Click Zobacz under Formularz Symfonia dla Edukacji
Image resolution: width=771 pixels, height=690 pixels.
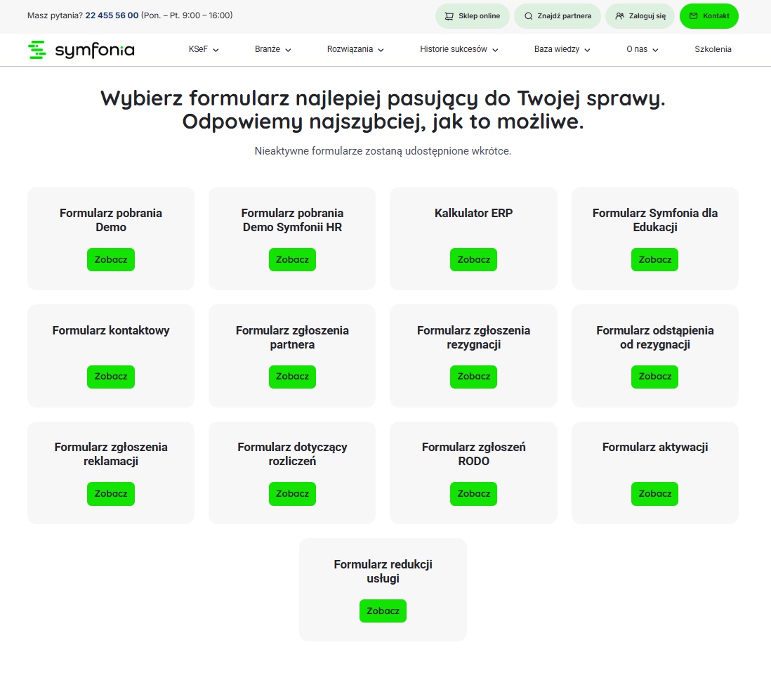tap(654, 259)
